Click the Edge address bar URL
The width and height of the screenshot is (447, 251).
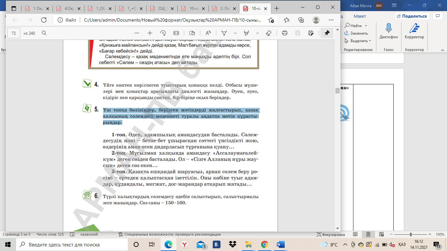tap(173, 20)
